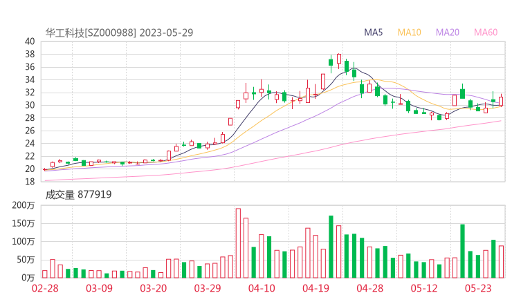
Task: Click the MA60 legend label
Action: [x=486, y=32]
